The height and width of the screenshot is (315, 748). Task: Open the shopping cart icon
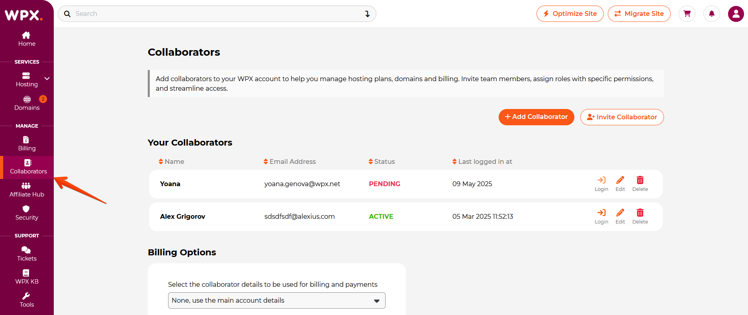coord(687,14)
